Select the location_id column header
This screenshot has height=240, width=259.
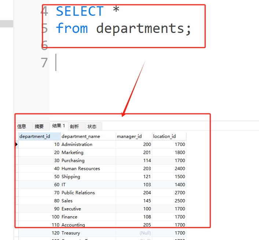point(164,136)
